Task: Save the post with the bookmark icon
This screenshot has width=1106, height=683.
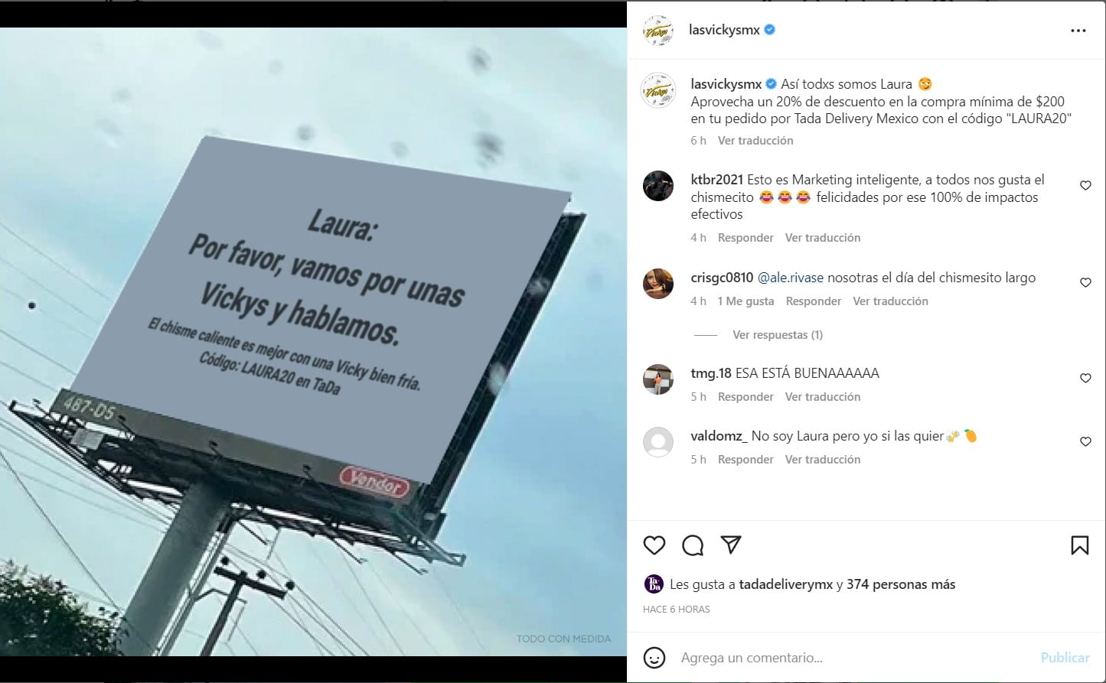Action: 1080,545
